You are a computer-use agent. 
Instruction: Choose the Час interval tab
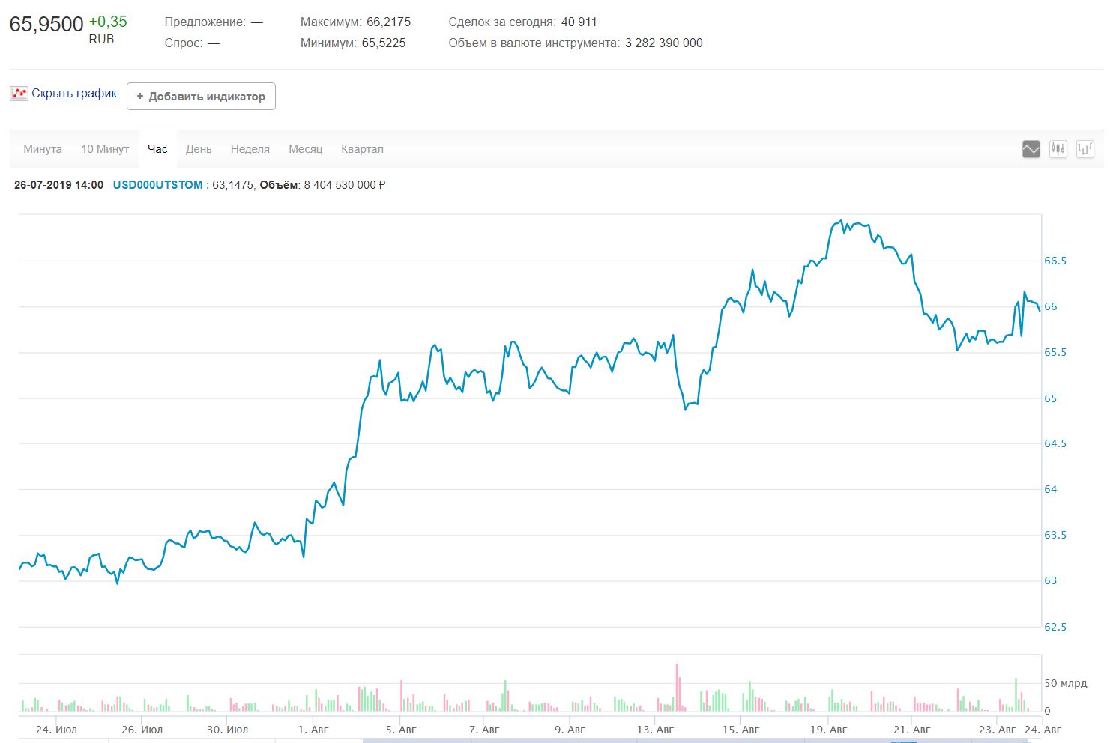[157, 149]
